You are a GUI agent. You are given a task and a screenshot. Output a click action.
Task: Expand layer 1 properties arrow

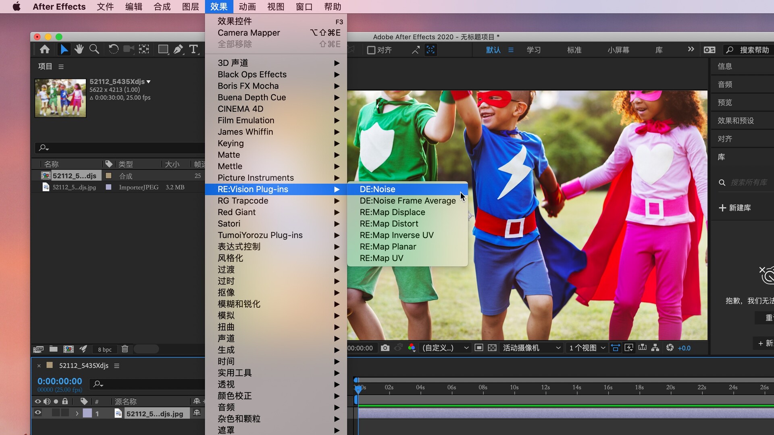77,413
